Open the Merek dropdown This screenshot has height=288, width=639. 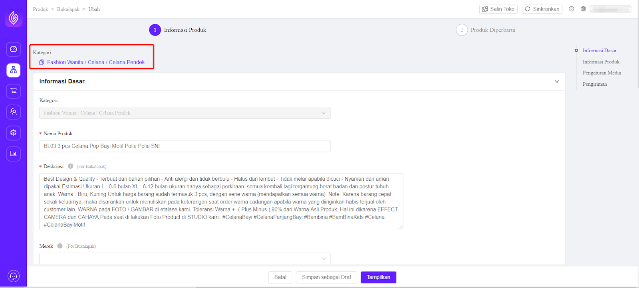tap(185, 258)
